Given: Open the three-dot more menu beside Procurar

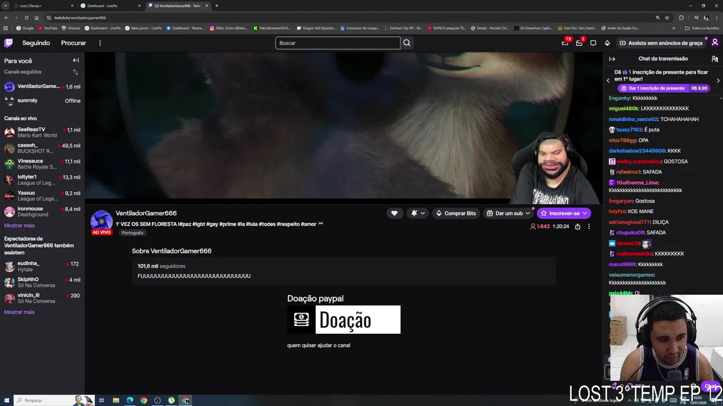Looking at the screenshot, I should 100,43.
